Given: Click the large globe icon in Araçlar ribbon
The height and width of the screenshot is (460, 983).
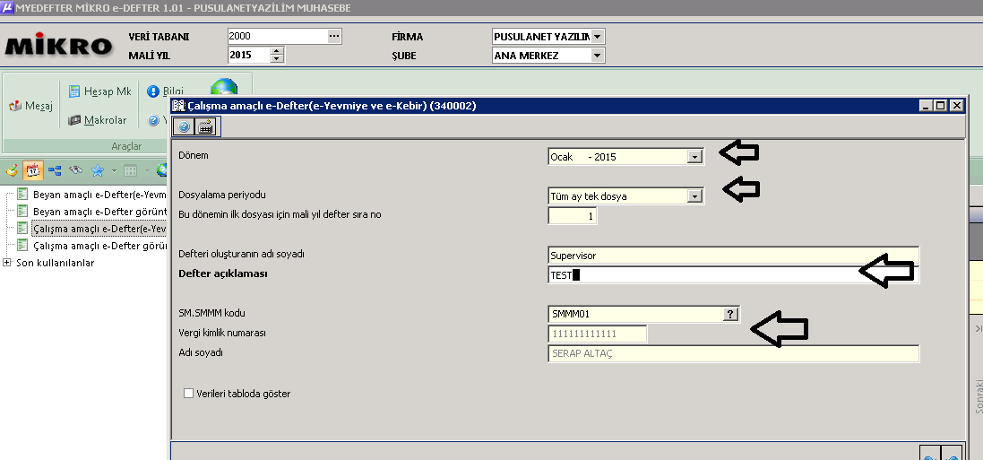Looking at the screenshot, I should click(x=224, y=87).
